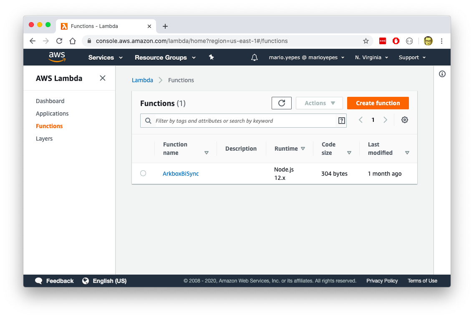Click the browser address bar URL
The width and height of the screenshot is (474, 318).
[x=192, y=41]
